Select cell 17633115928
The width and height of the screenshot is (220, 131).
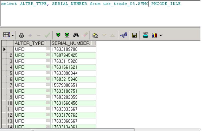(73, 61)
